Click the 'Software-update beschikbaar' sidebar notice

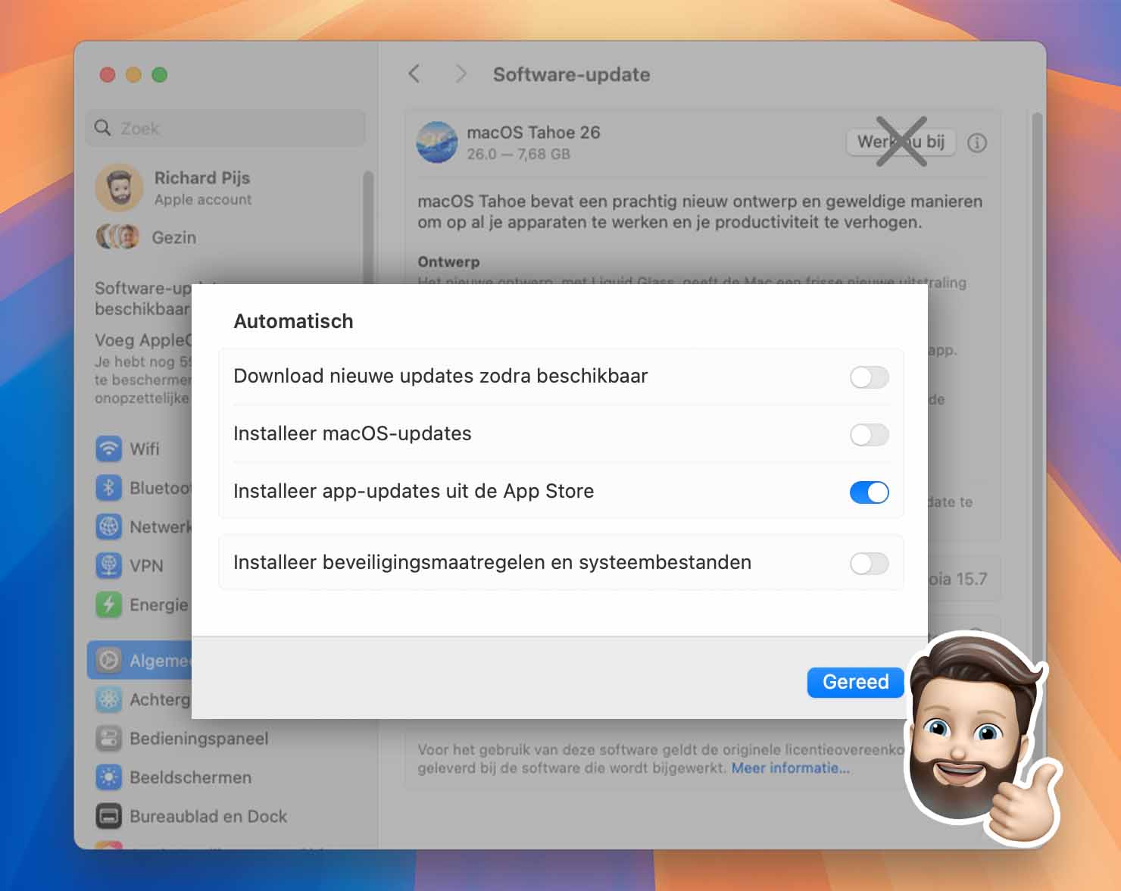(142, 299)
